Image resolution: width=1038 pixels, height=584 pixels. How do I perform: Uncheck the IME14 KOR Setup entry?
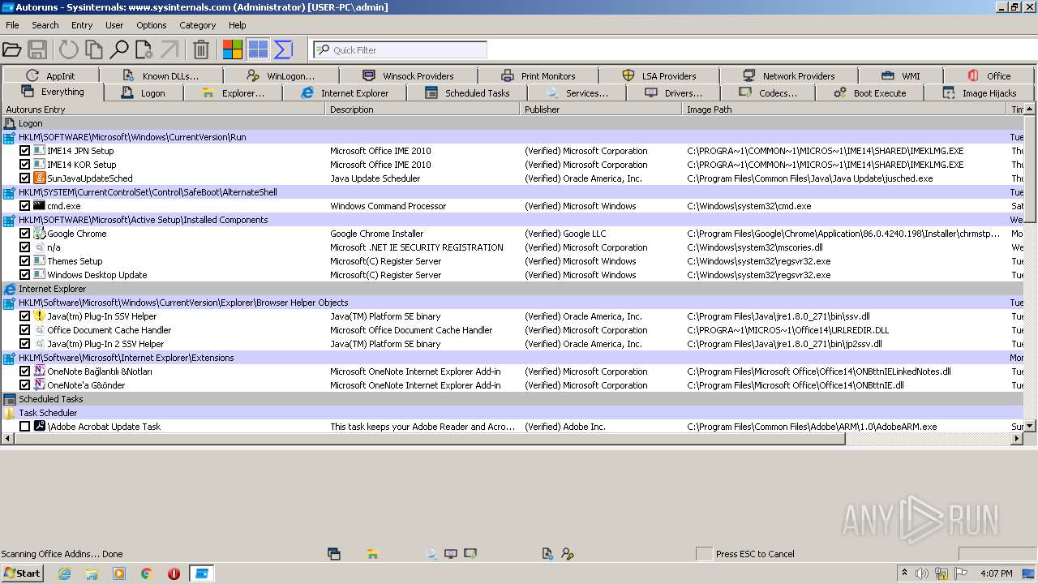[x=24, y=165]
